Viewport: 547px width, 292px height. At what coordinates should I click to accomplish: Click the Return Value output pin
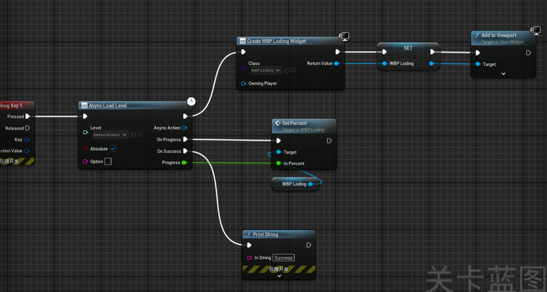pyautogui.click(x=337, y=63)
